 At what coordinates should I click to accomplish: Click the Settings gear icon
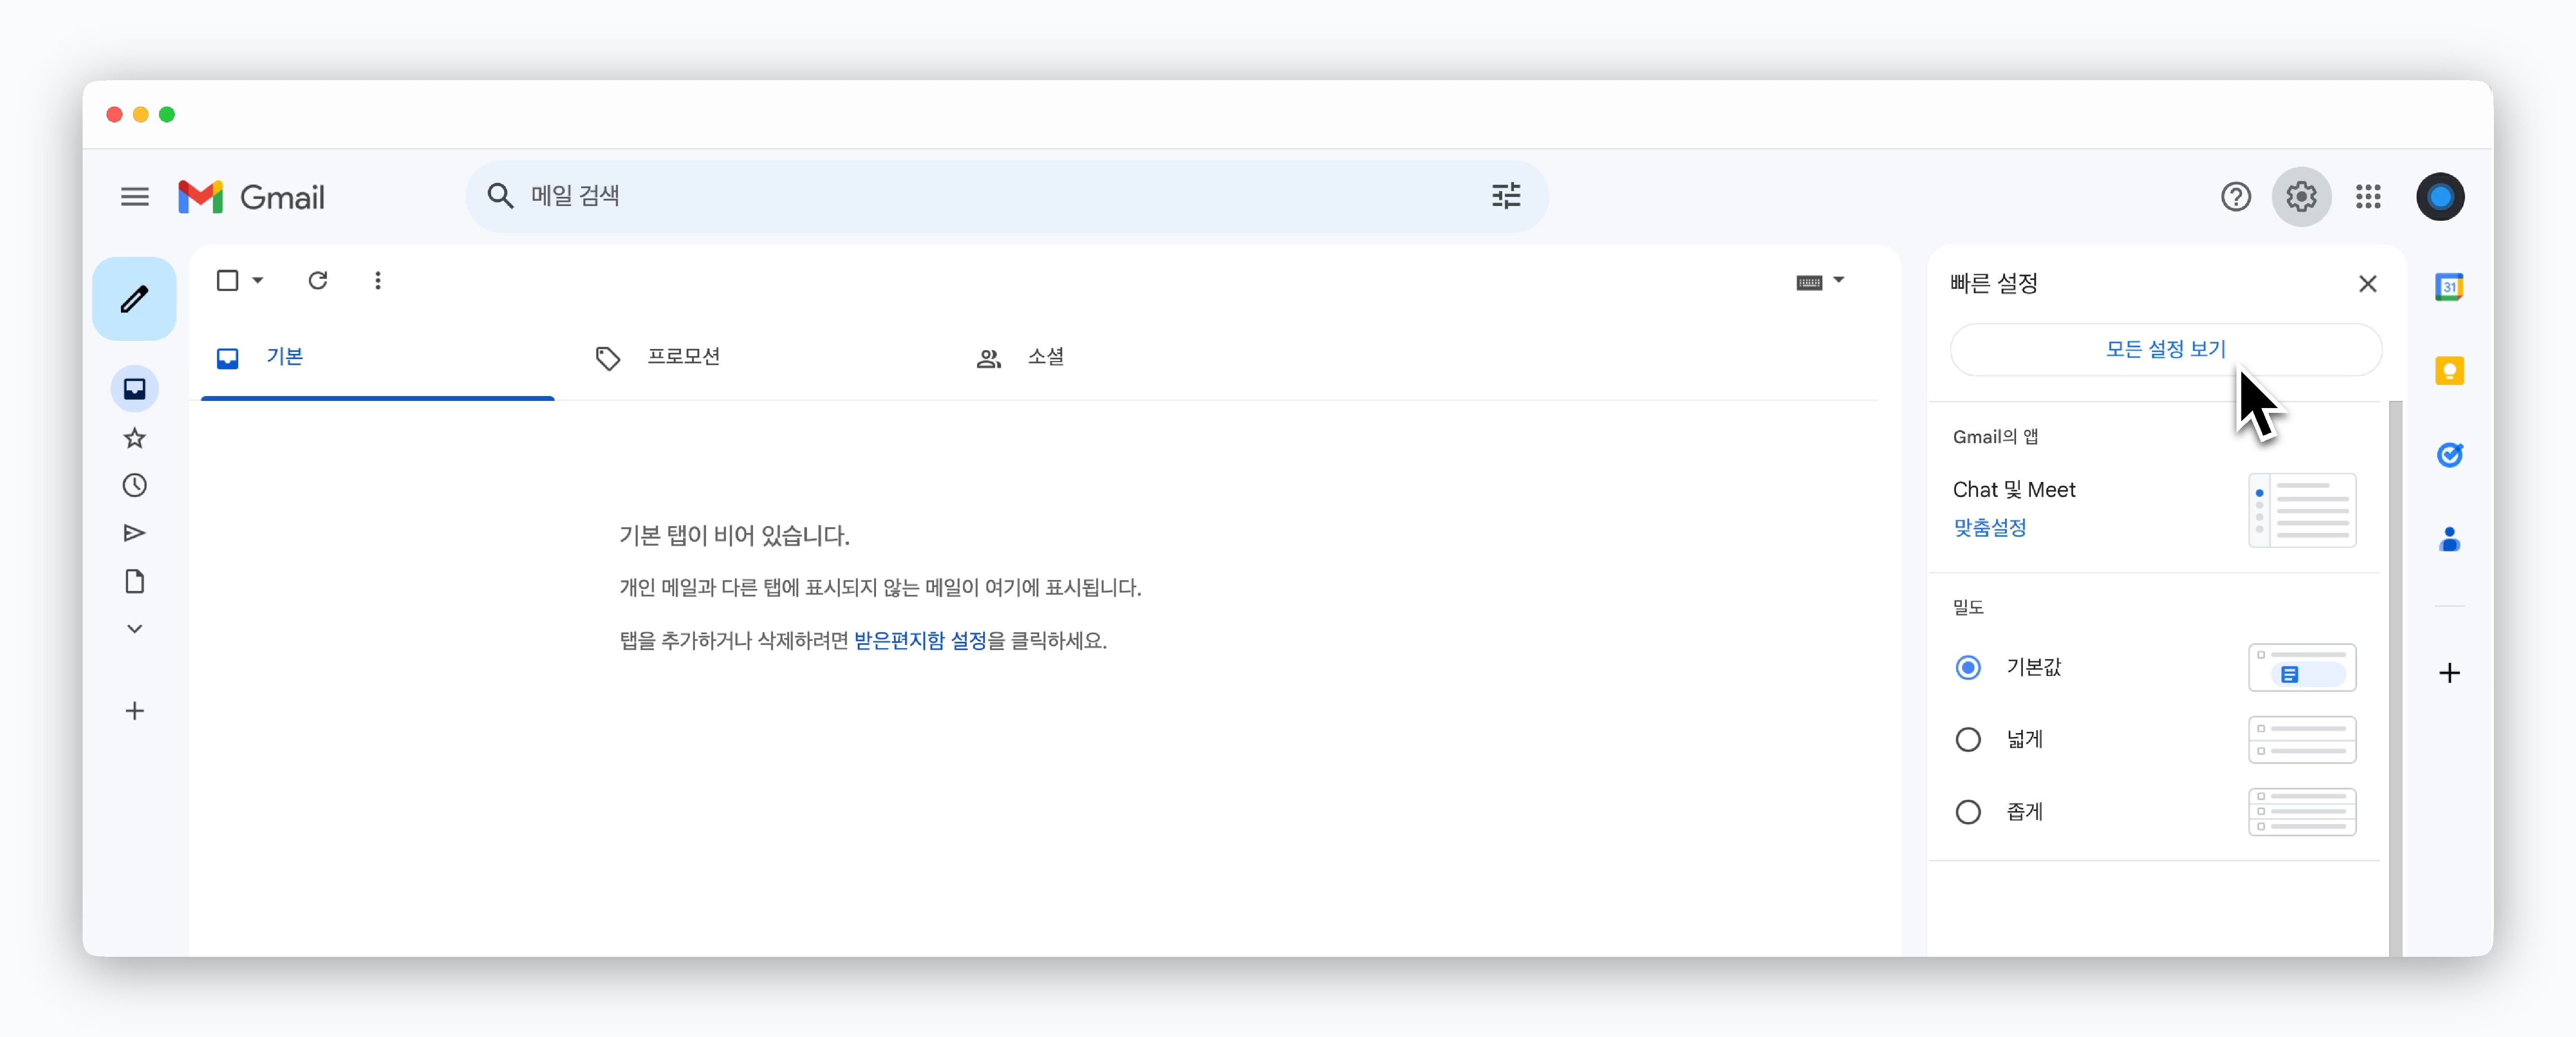tap(2301, 197)
